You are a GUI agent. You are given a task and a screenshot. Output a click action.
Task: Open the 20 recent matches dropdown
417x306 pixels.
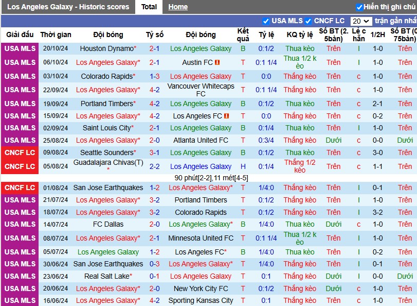361,21
